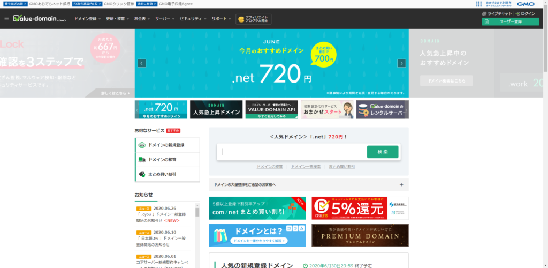Open サーバー dropdown menu
Image resolution: width=548 pixels, height=268 pixels.
(x=165, y=19)
